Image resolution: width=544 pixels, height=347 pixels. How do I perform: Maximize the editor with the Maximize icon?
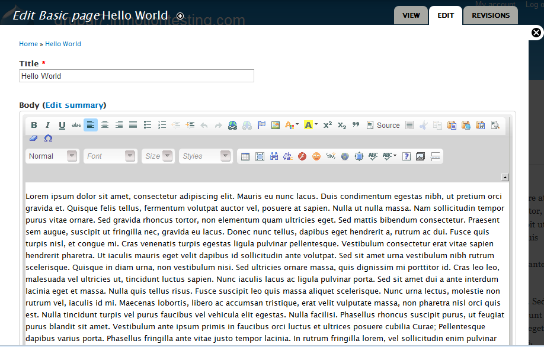(359, 156)
